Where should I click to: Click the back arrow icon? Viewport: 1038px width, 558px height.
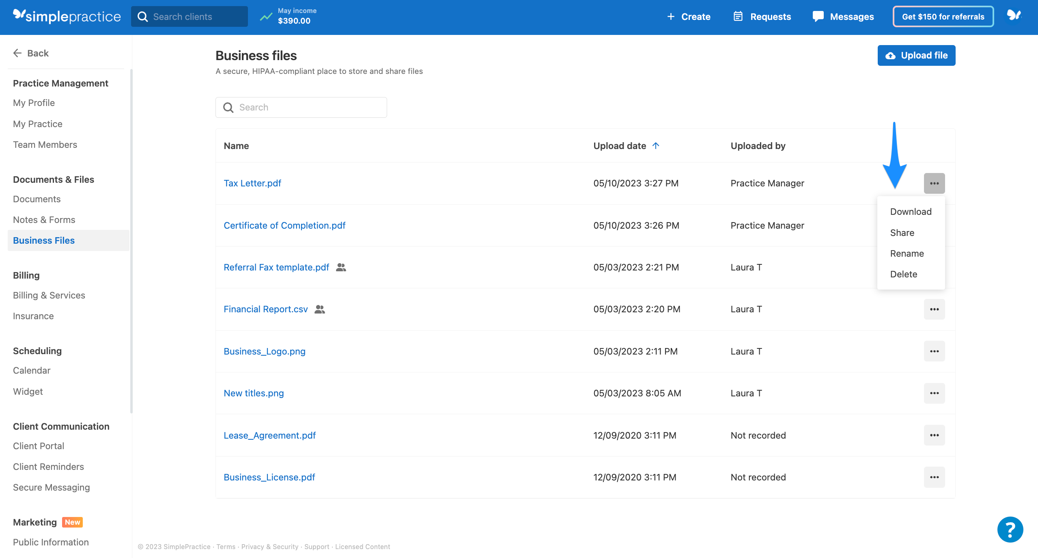(x=17, y=53)
